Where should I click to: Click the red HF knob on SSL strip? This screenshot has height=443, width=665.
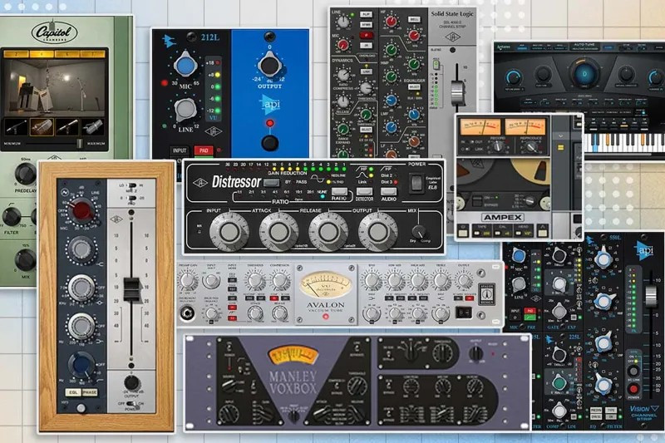point(391,20)
